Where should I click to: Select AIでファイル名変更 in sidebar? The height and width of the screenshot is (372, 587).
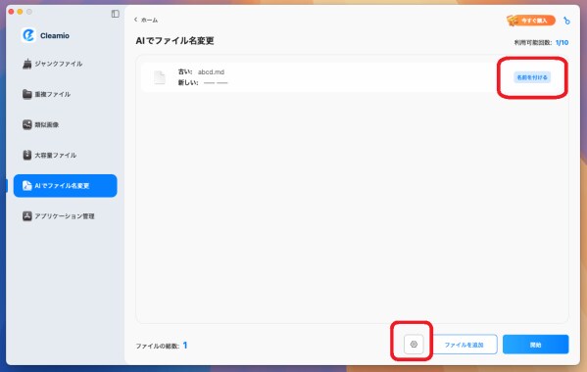click(65, 185)
